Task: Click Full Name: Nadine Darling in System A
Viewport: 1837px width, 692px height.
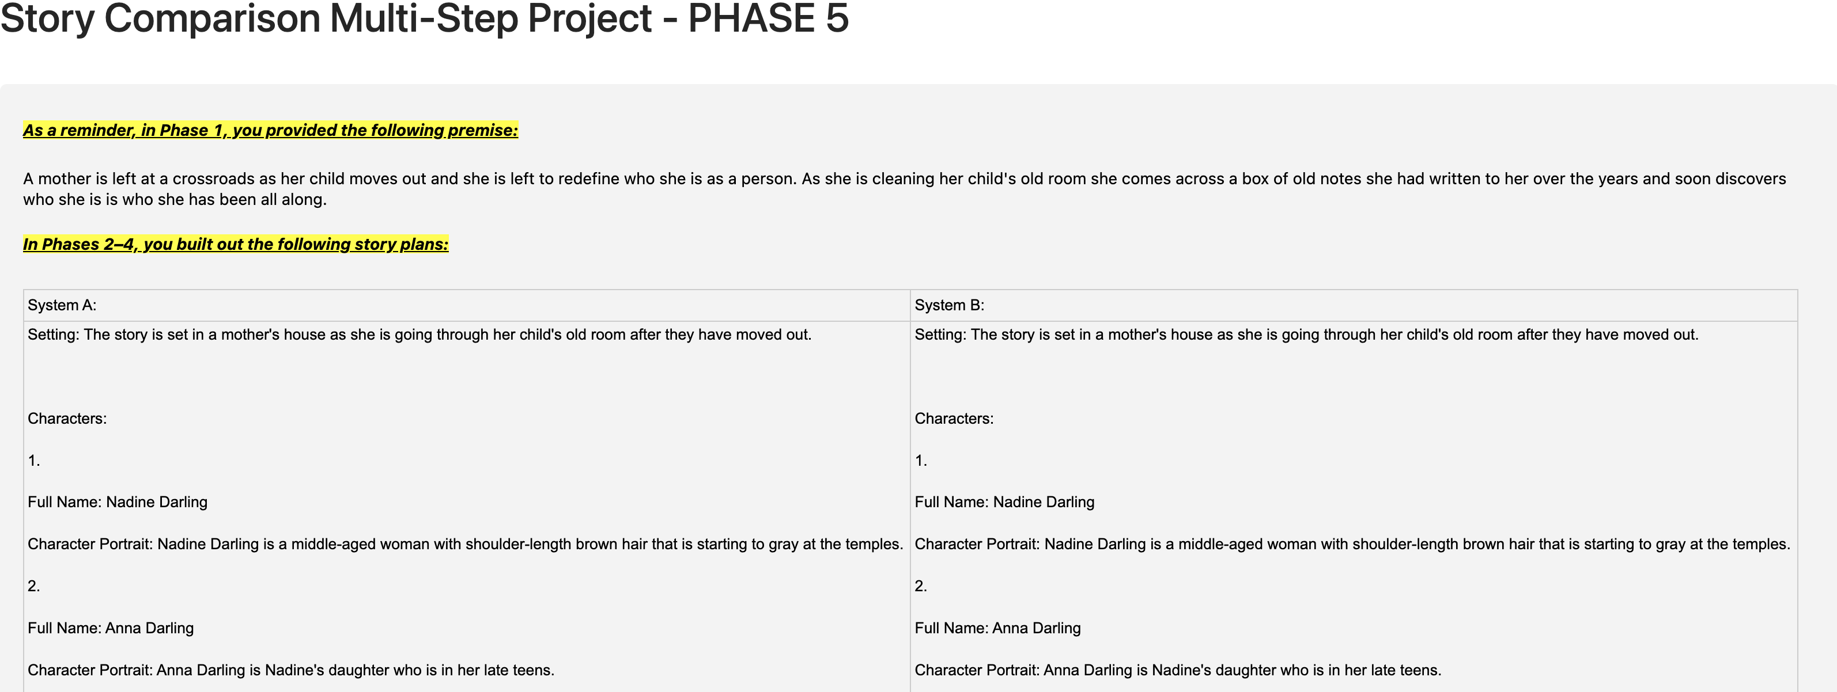Action: pos(118,503)
